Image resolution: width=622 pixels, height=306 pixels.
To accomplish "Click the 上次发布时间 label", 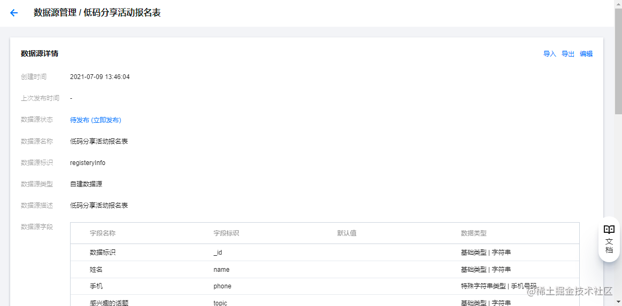I will coord(40,98).
